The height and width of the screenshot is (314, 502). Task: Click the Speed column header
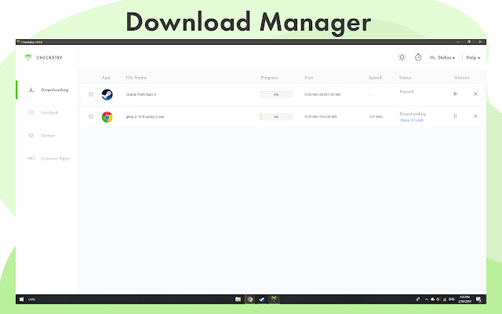point(375,78)
